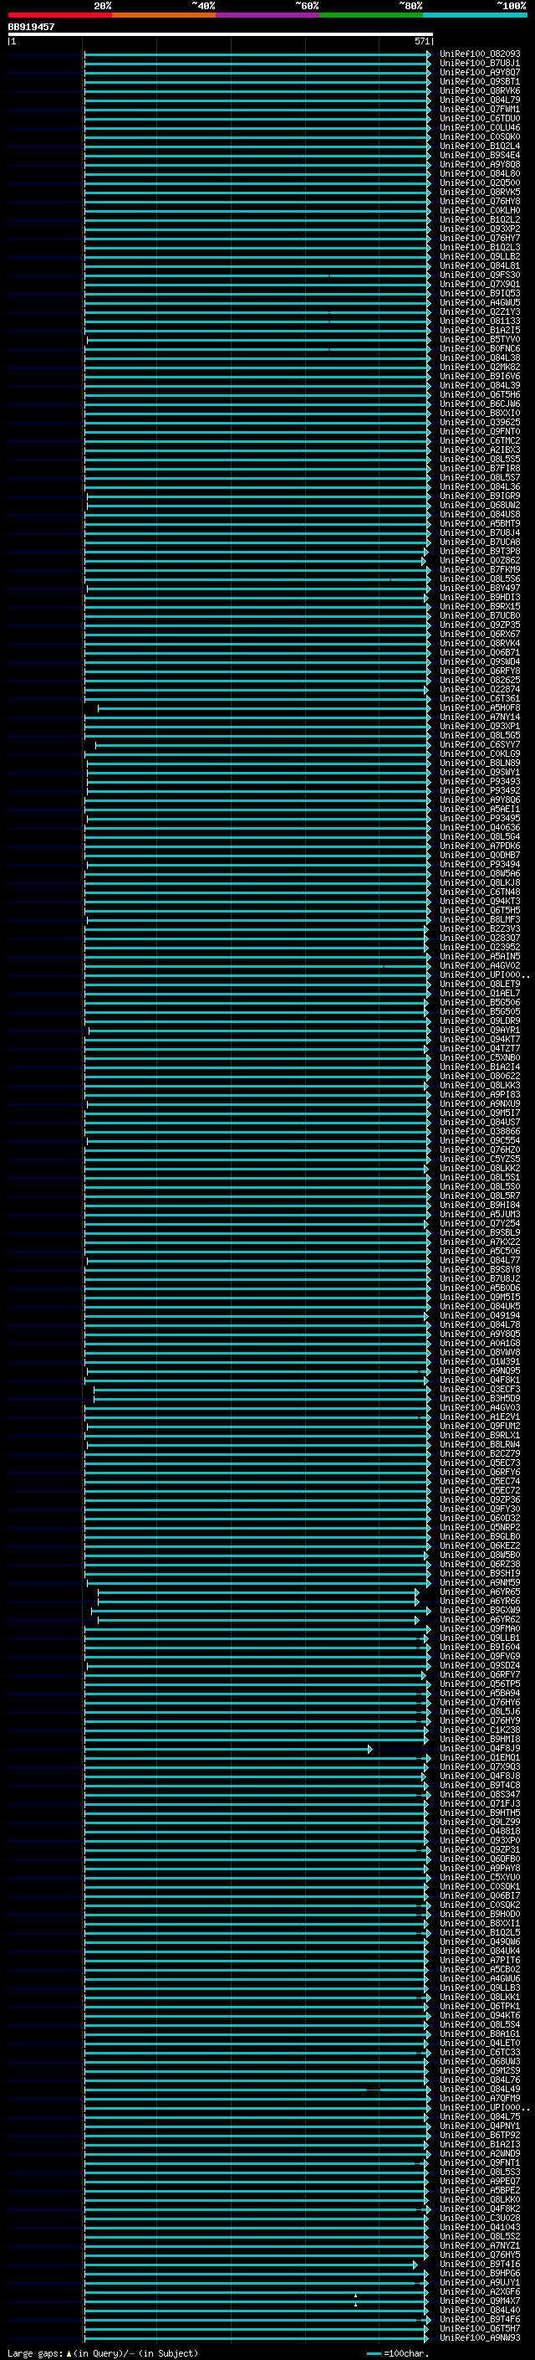Click the UniRef100_A9NW93 label
The image size is (535, 2360).
(479, 2337)
